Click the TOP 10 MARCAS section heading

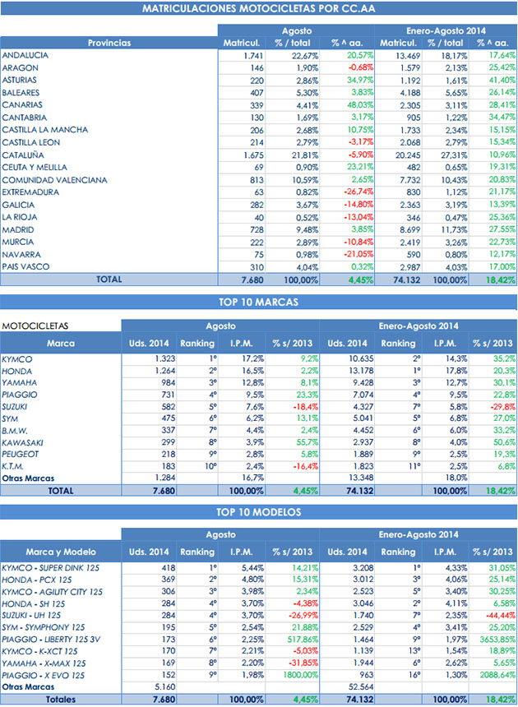pyautogui.click(x=259, y=302)
